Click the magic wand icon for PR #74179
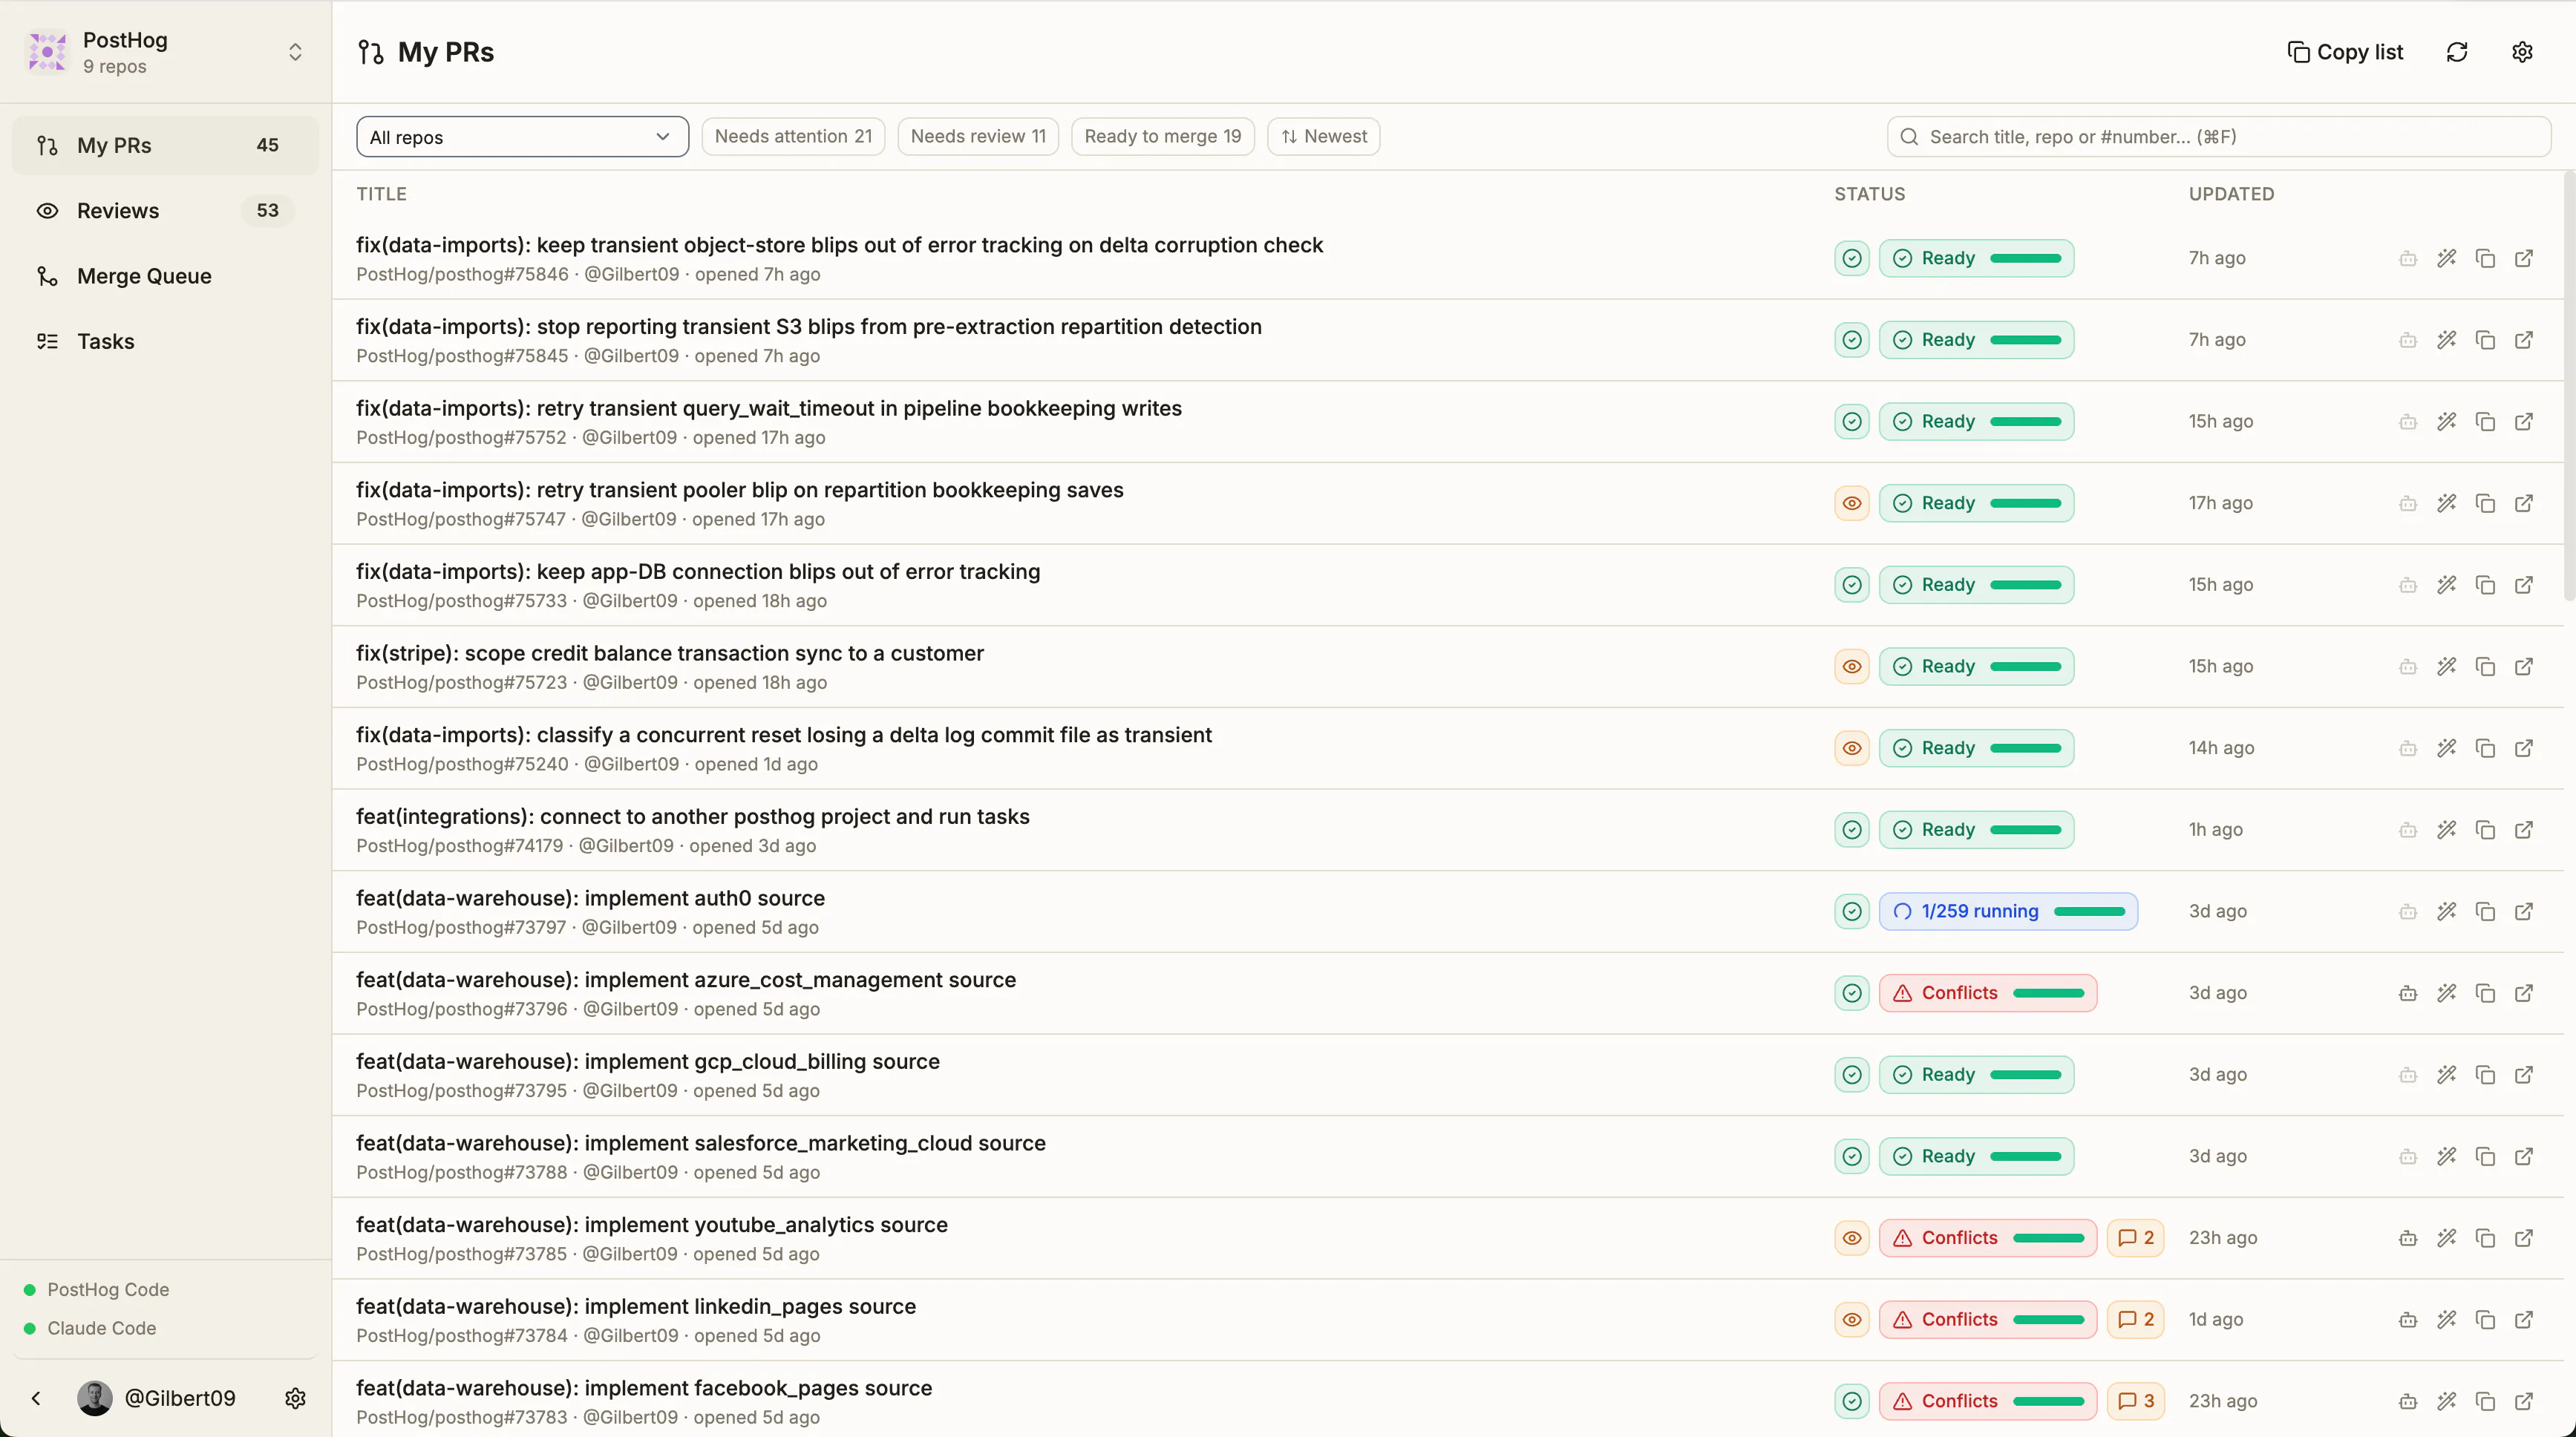2576x1437 pixels. coord(2446,830)
